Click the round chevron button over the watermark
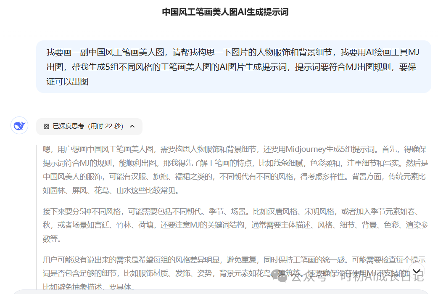This screenshot has width=438, height=294. [416, 271]
